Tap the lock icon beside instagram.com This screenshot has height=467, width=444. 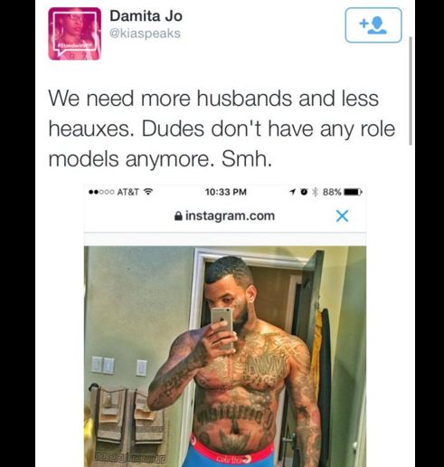(178, 215)
